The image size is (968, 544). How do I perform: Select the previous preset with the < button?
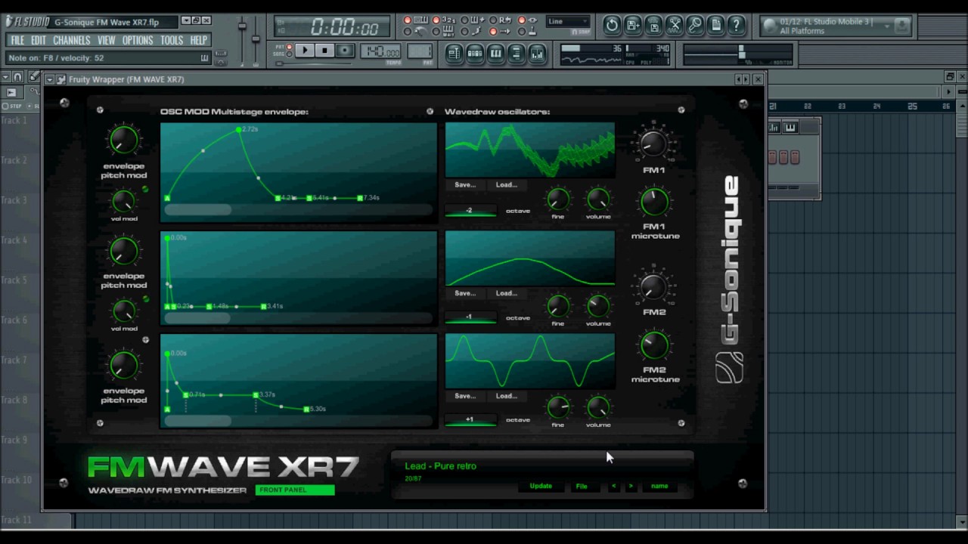coord(613,486)
